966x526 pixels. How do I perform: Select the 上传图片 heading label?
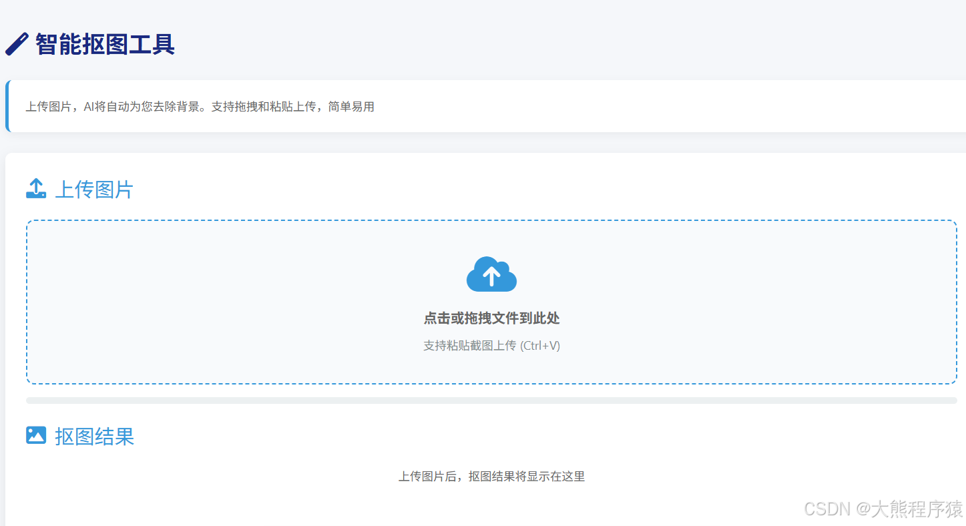93,190
